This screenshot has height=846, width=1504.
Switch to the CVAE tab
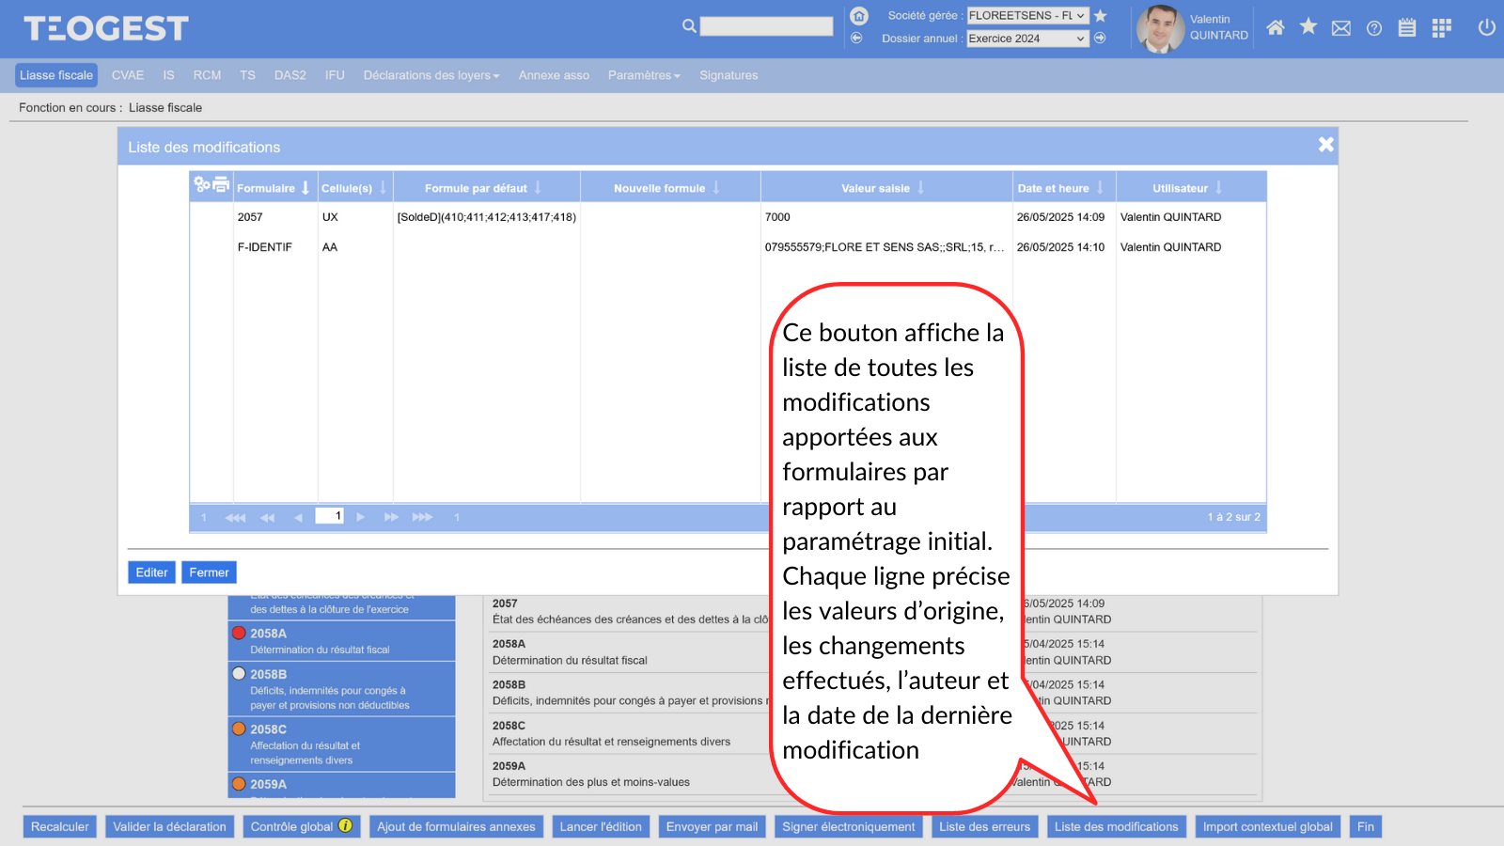pos(128,75)
